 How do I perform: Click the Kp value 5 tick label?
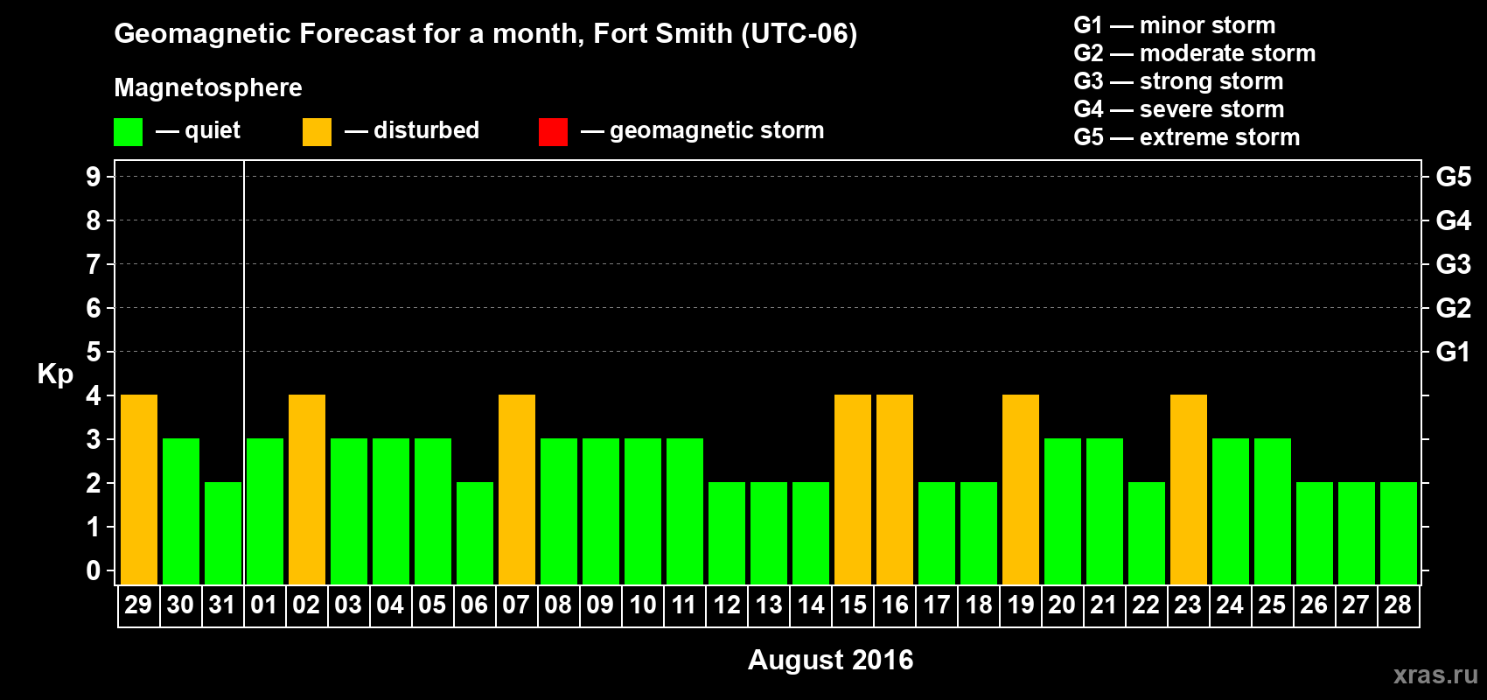pos(94,352)
